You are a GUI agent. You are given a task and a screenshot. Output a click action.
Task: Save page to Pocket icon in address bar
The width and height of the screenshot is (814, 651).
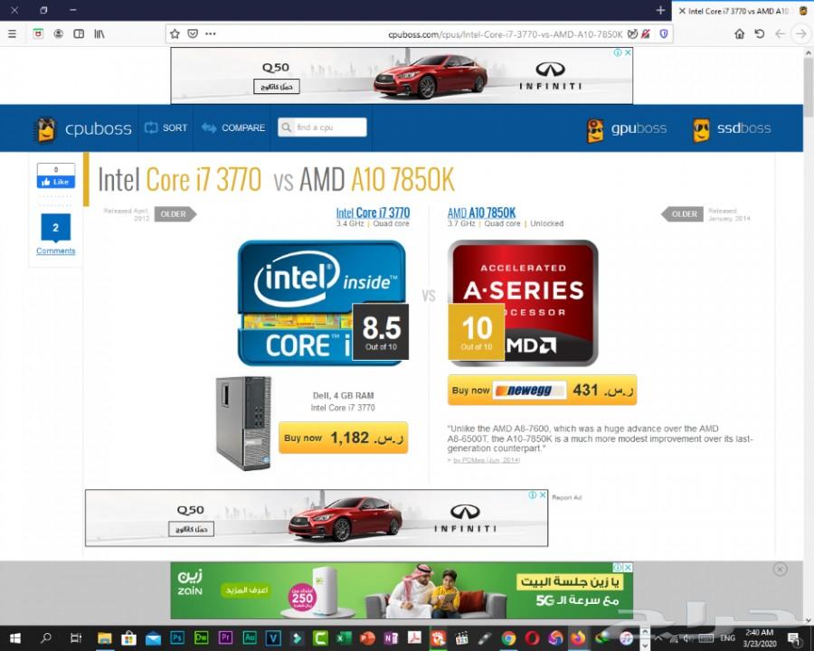pyautogui.click(x=193, y=33)
